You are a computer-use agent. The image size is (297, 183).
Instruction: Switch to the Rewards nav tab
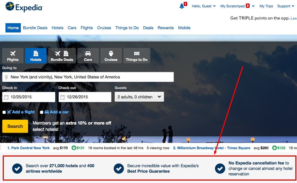point(166,28)
